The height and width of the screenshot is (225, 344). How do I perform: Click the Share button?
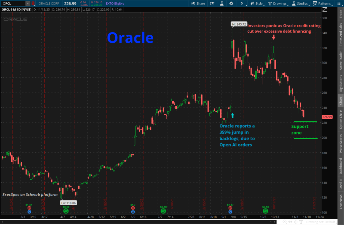[x=198, y=3]
